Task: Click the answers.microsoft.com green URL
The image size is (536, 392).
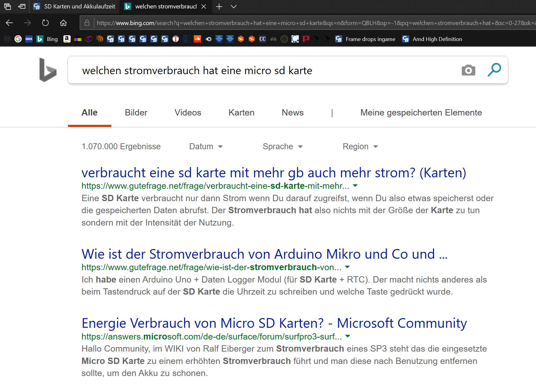Action: tap(212, 337)
